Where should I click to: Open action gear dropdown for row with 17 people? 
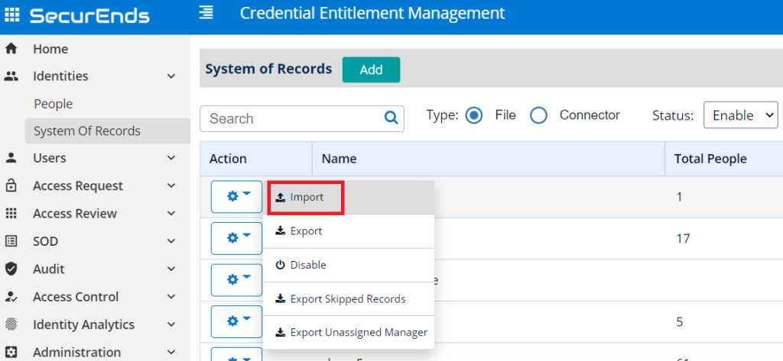coord(237,238)
